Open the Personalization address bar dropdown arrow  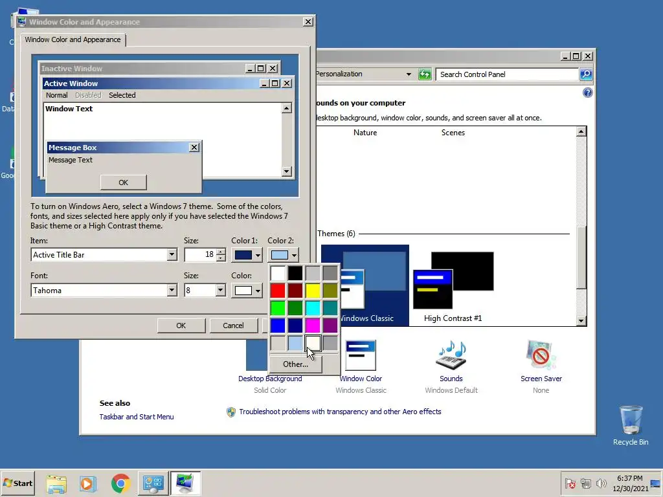pos(409,74)
